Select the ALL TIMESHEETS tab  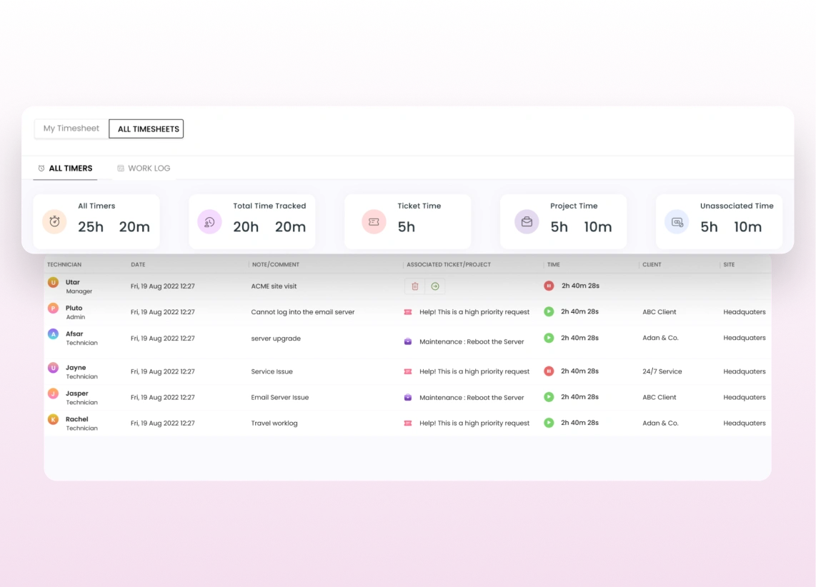[x=146, y=129]
